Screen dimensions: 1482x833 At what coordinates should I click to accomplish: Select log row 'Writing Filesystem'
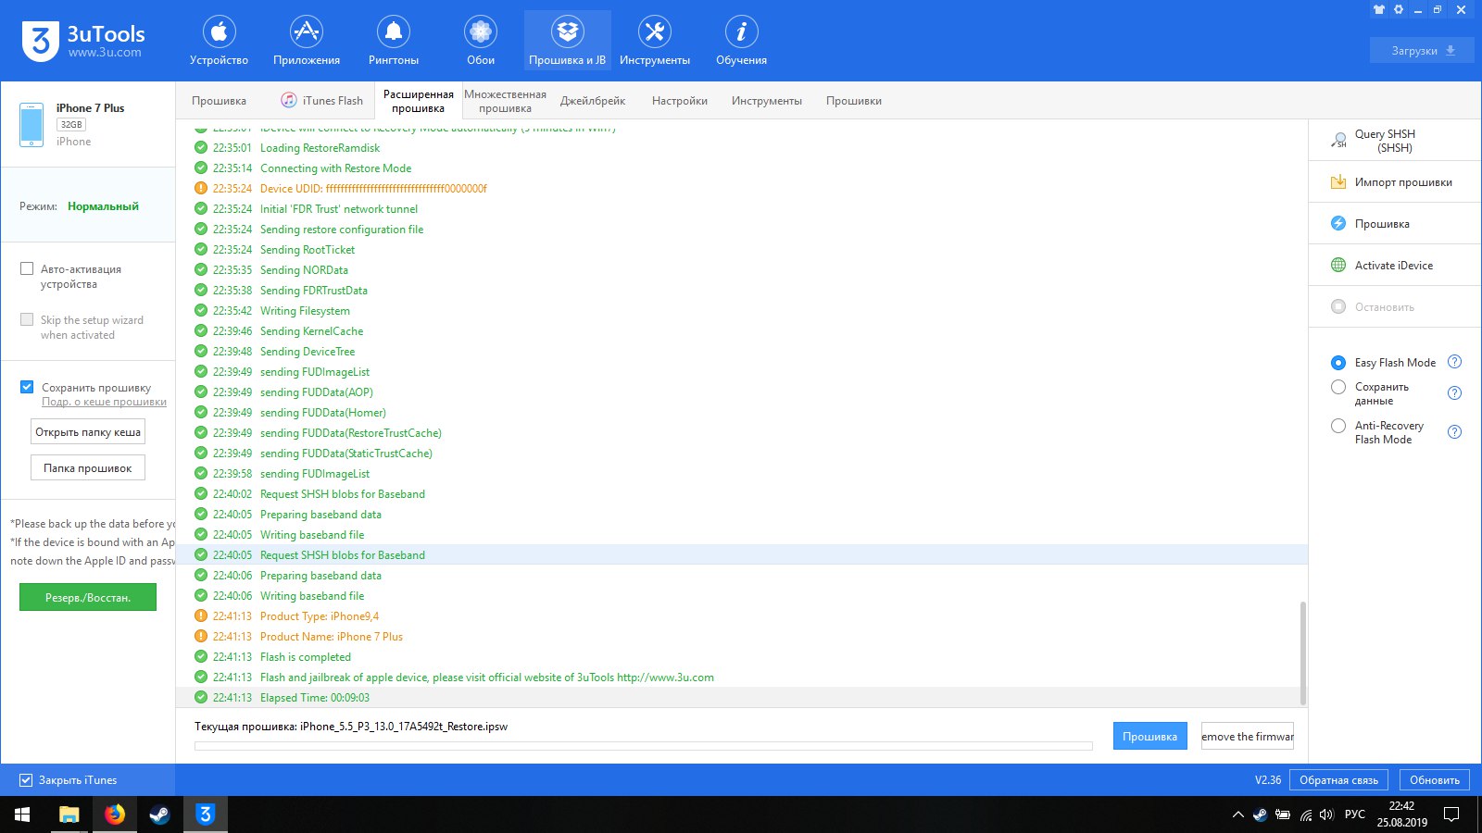pyautogui.click(x=741, y=311)
